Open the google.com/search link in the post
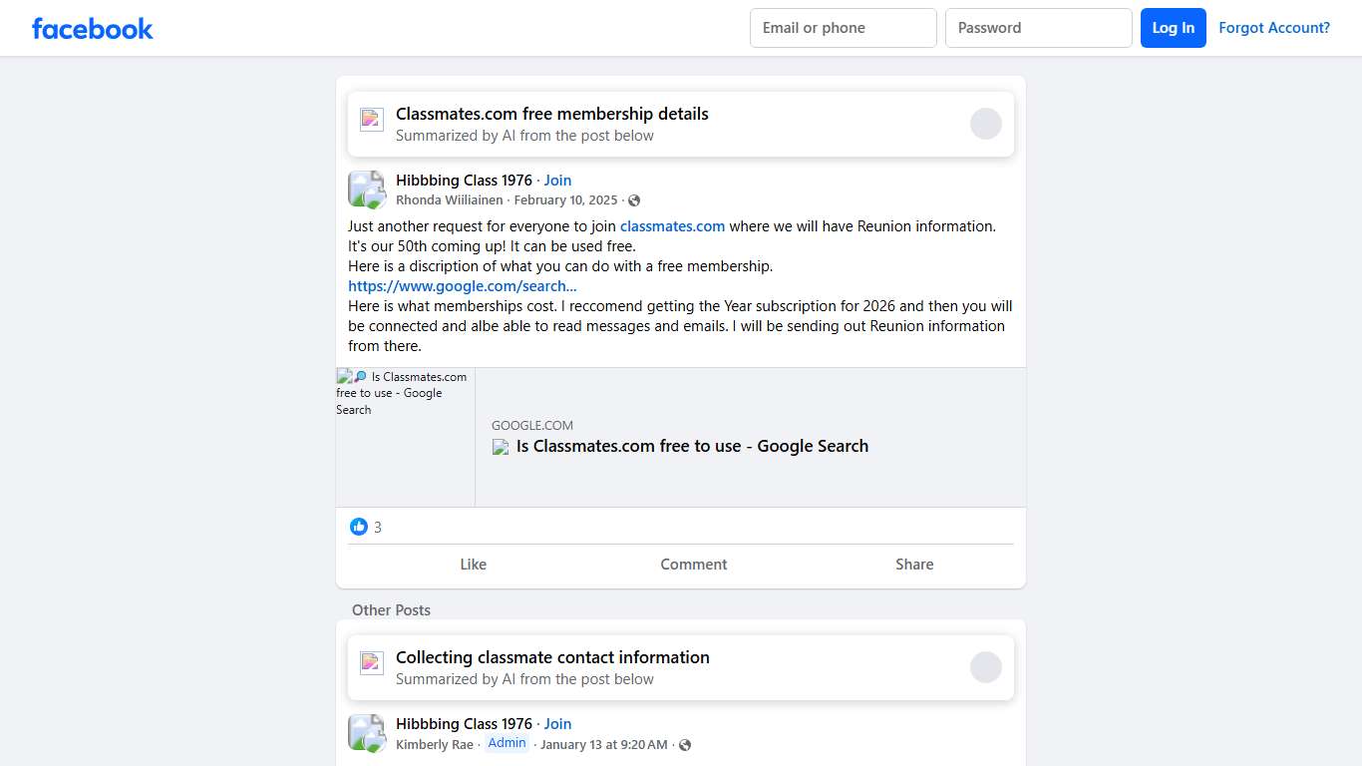Screen dimensions: 1362x766 [x=462, y=286]
